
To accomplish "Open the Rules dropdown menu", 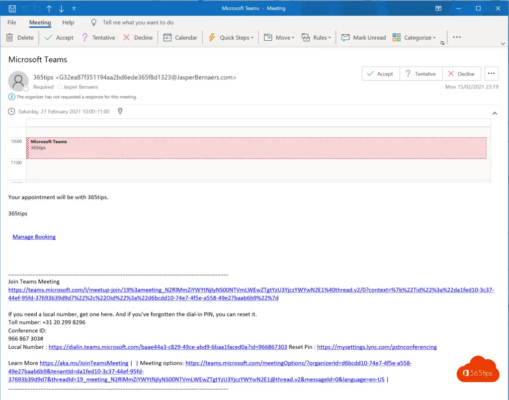I will point(316,37).
